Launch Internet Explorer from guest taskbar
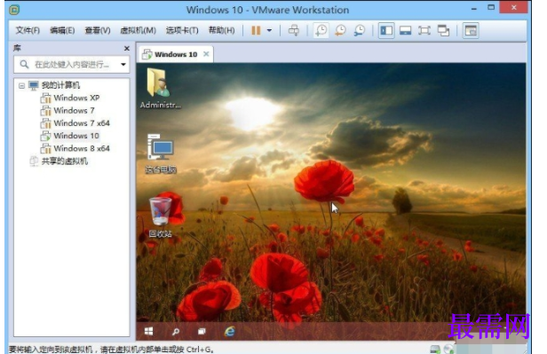 (x=229, y=331)
